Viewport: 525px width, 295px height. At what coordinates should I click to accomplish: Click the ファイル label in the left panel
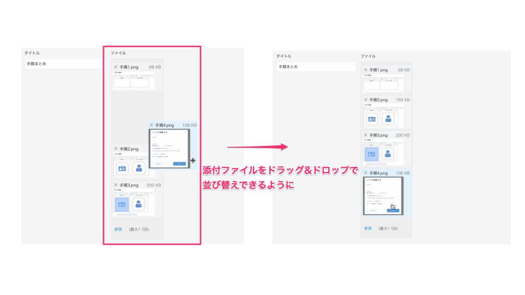(x=118, y=53)
